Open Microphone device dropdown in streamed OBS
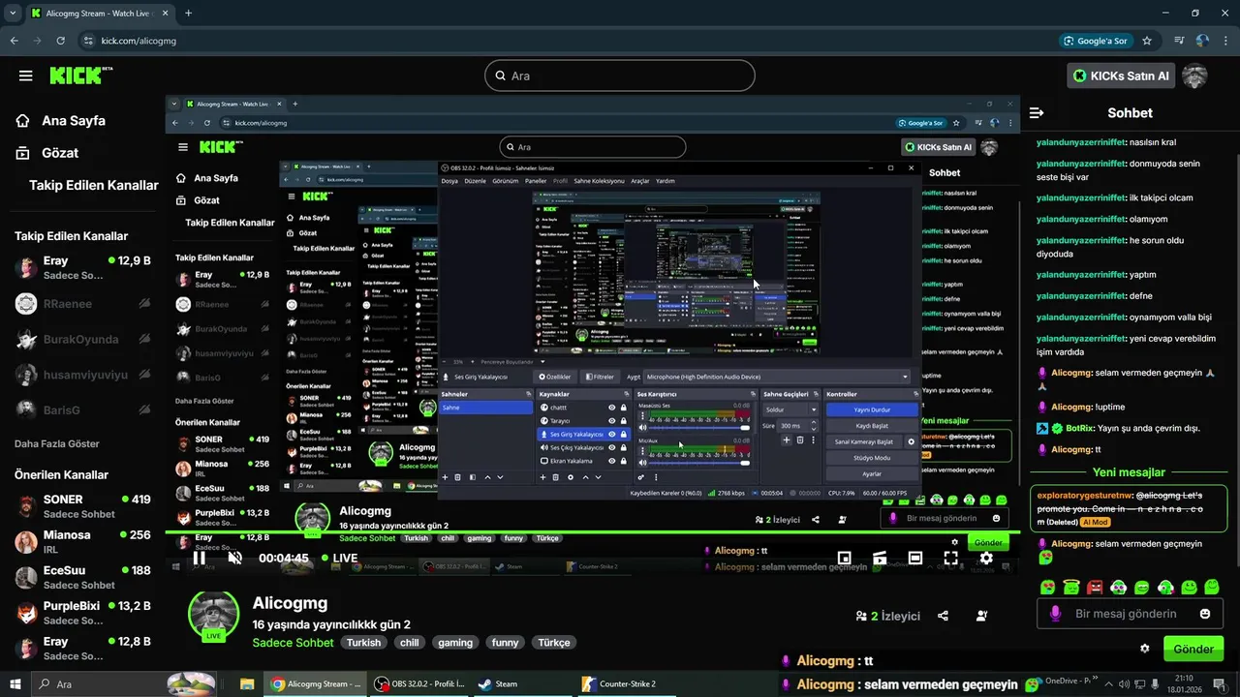Image resolution: width=1240 pixels, height=697 pixels. pyautogui.click(x=778, y=377)
